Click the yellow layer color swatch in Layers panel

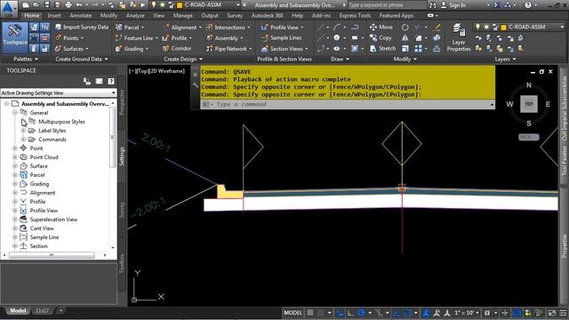504,28
